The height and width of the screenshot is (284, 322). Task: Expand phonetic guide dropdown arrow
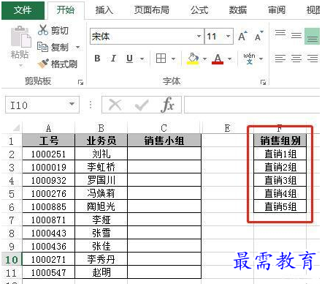coord(261,59)
